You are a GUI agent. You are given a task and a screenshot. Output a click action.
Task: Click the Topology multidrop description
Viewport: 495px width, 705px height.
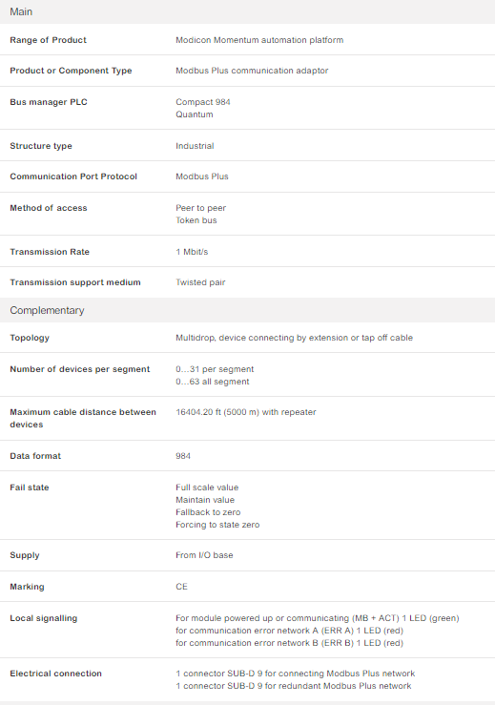tap(294, 338)
